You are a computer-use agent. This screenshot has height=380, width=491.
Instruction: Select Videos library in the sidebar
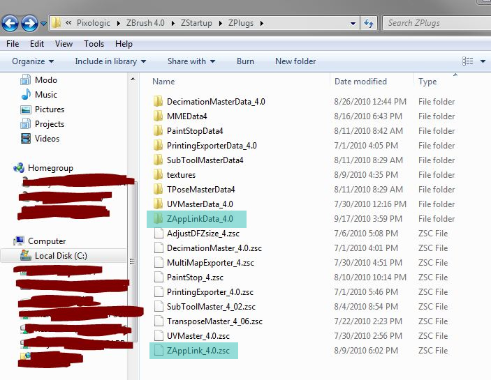40,139
